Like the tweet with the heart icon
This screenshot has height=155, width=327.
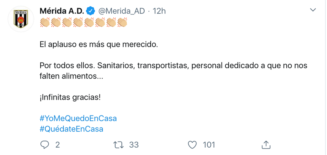click(x=192, y=145)
